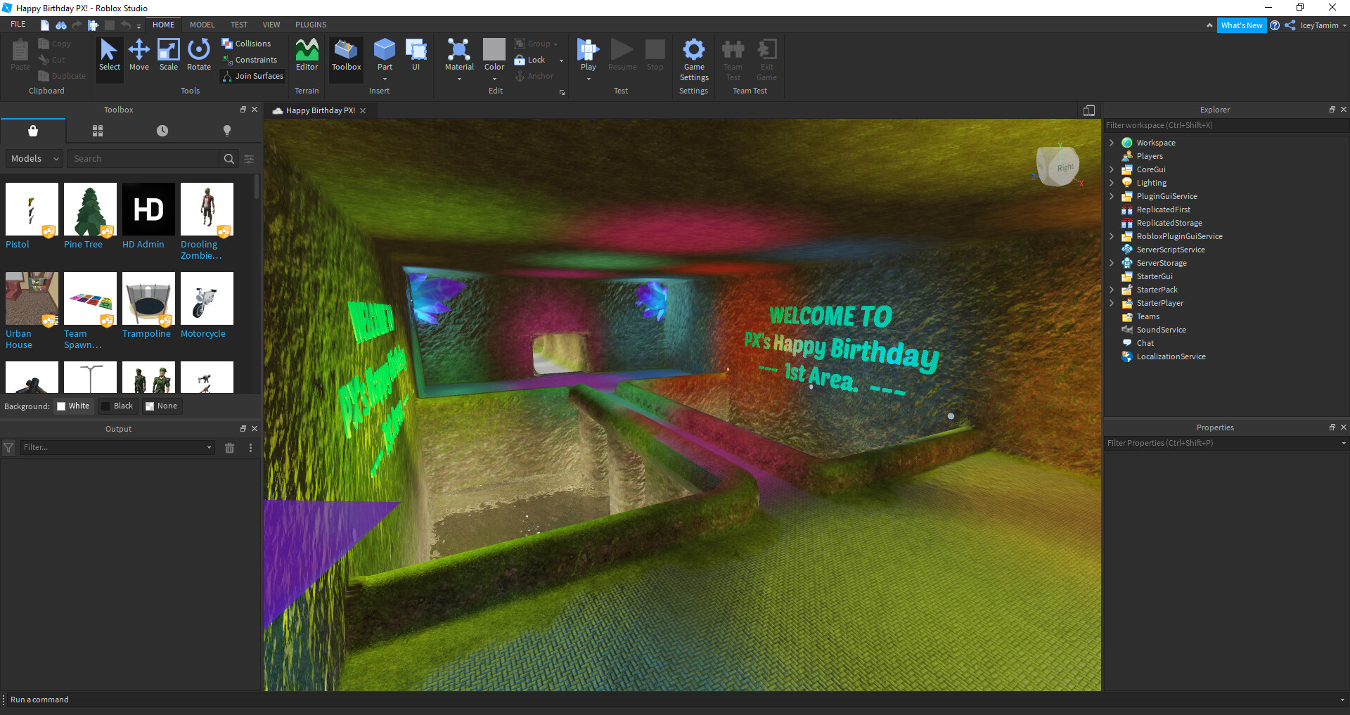Toggle Collisions on or off
The image size is (1350, 715).
247,43
